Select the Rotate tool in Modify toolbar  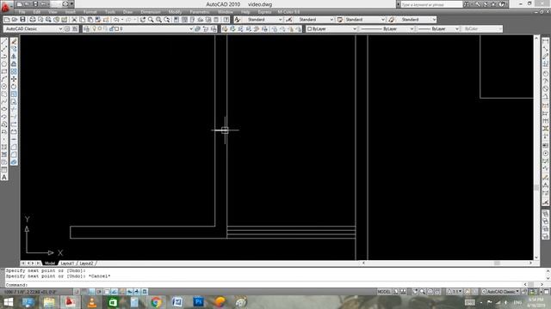[14, 87]
